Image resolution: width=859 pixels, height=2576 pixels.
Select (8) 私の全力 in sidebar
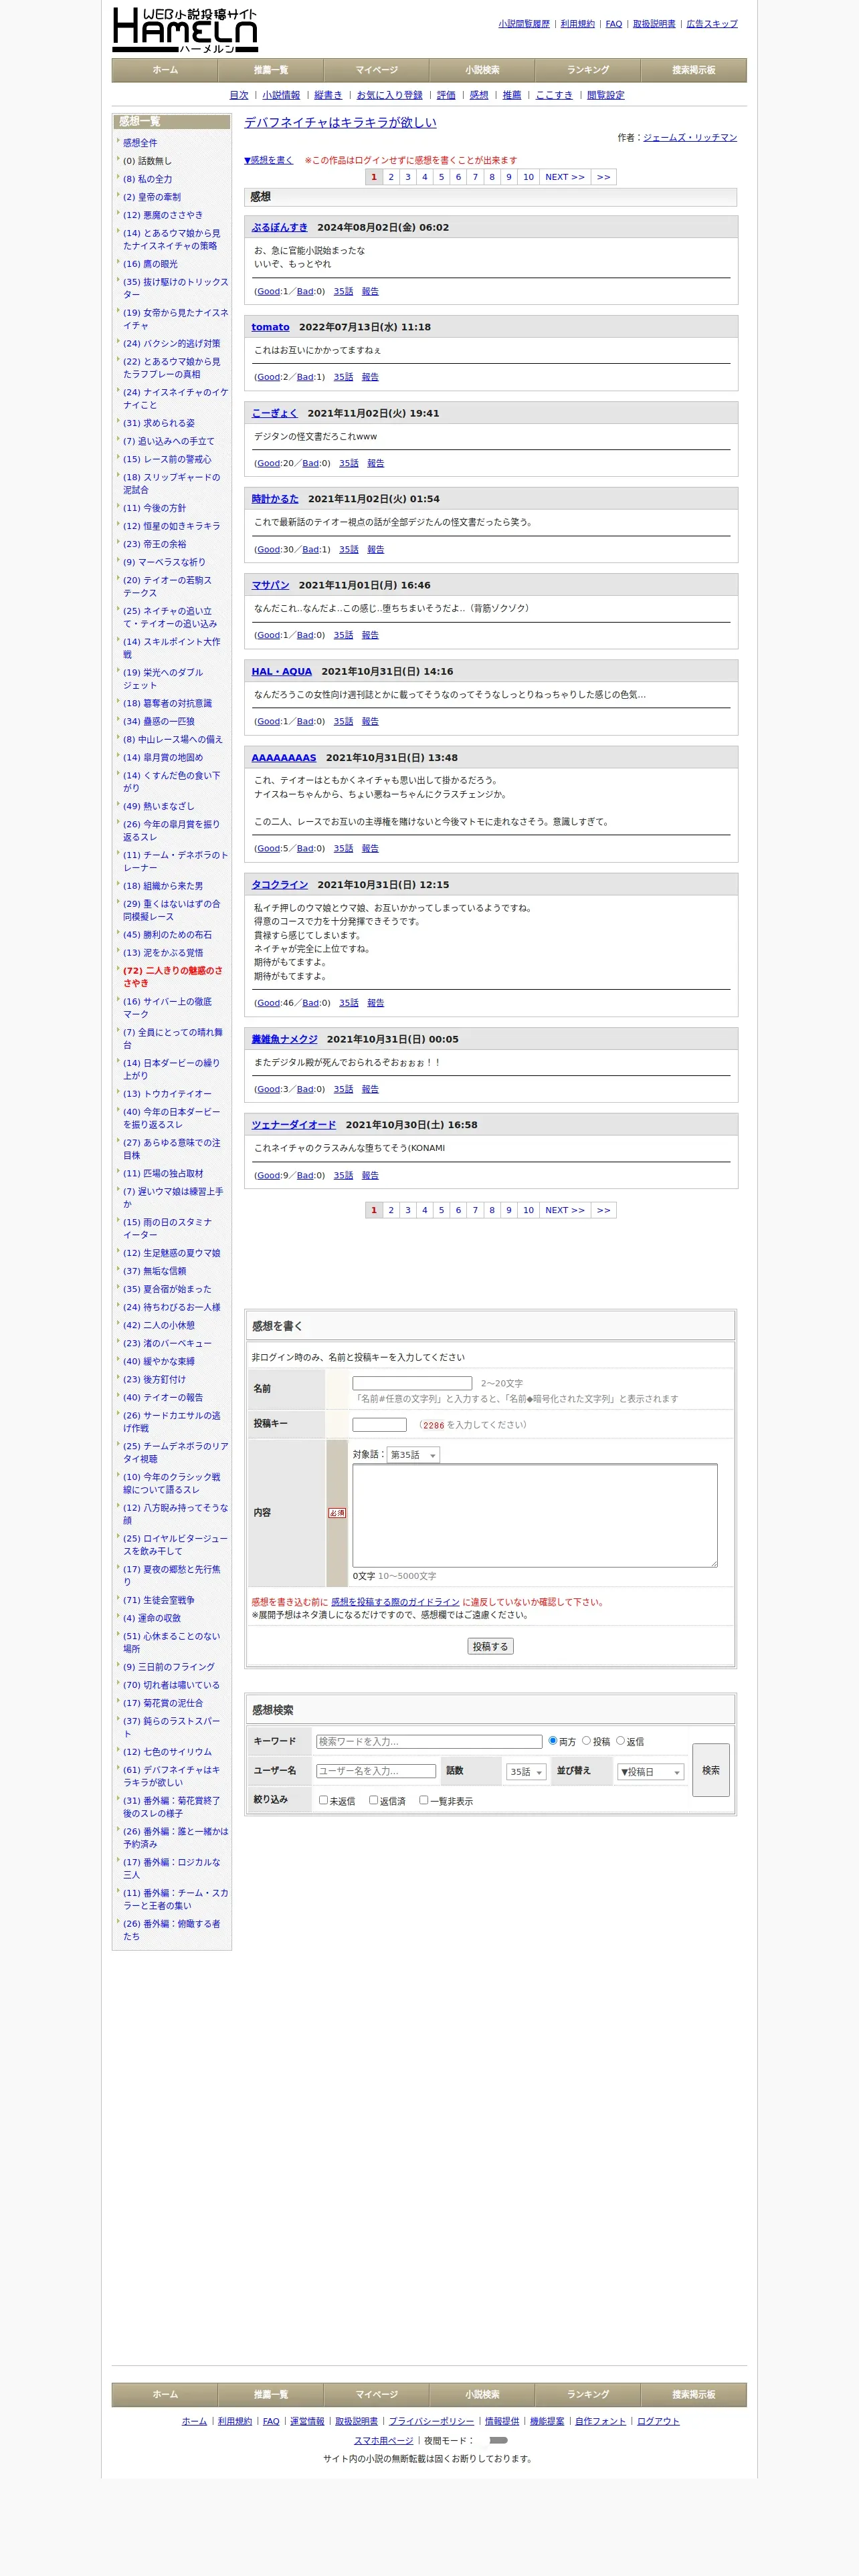coord(148,179)
